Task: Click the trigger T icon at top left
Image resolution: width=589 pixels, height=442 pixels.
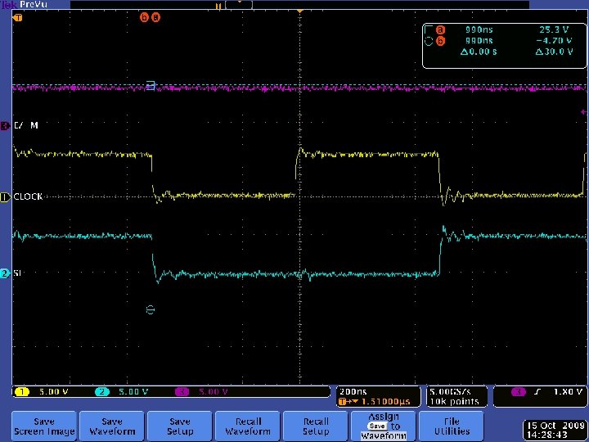Action: click(x=19, y=17)
